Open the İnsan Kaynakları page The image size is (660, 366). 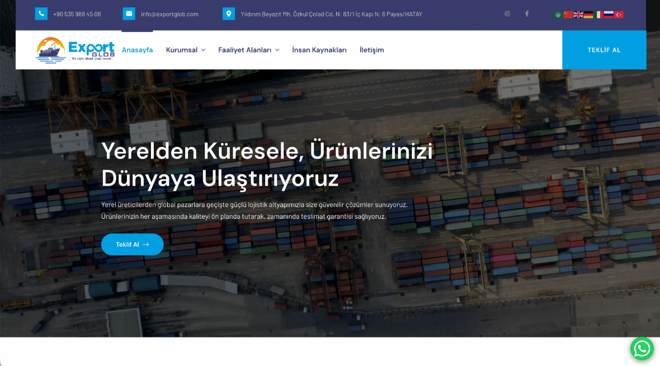point(319,50)
